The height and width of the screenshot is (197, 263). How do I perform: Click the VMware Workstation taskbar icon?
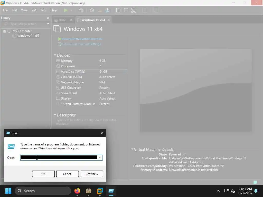pos(100,191)
